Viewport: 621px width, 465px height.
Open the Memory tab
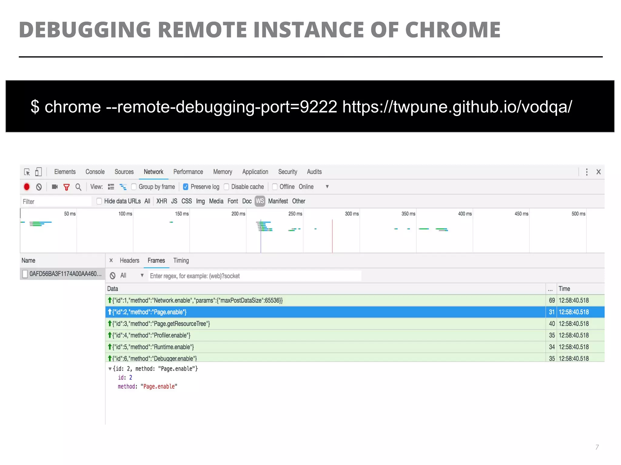tap(223, 172)
